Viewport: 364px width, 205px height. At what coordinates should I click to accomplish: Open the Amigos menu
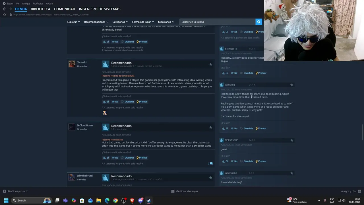coord(26,3)
